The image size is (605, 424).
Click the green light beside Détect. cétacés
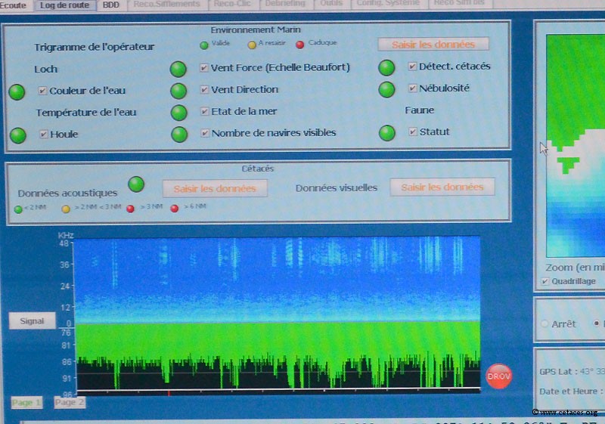(386, 68)
